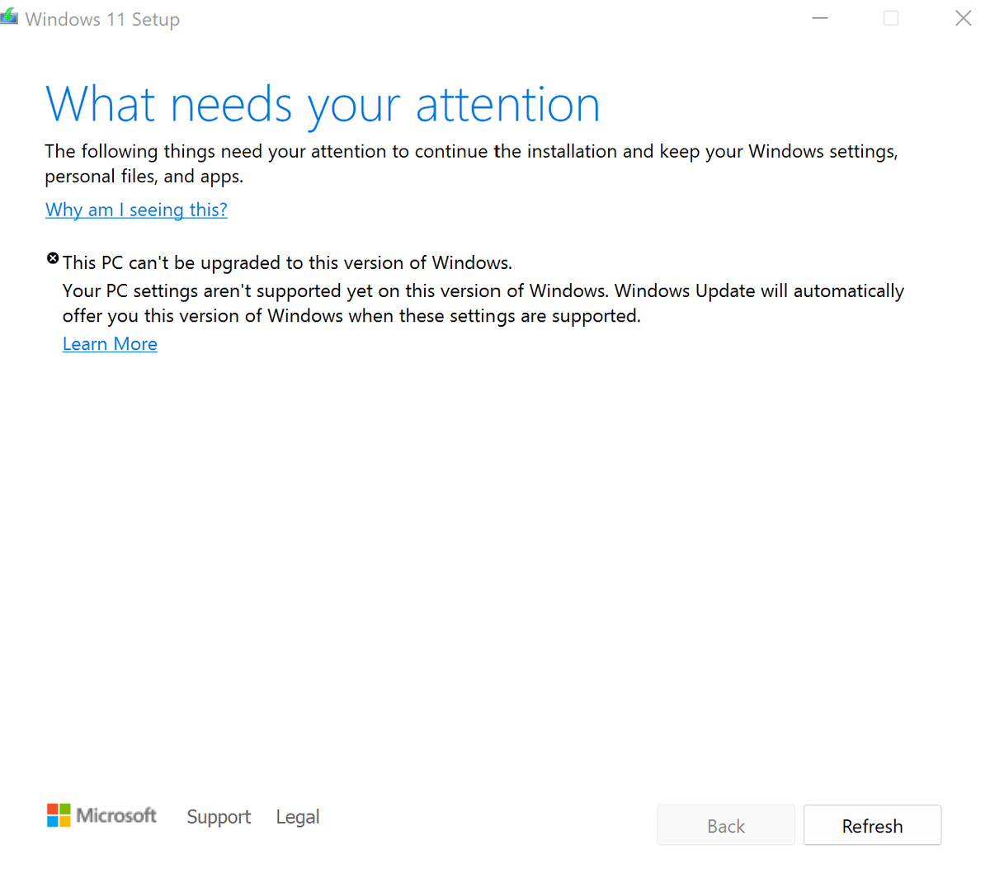Screen dimensions: 990x878
Task: Click the black error X icon
Action: [53, 258]
